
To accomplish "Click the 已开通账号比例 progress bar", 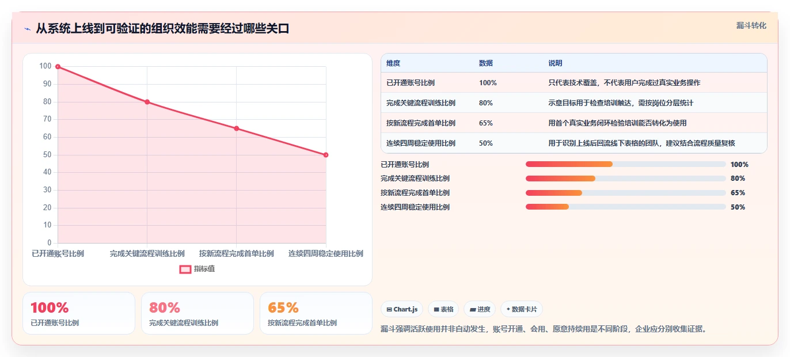I will point(626,164).
